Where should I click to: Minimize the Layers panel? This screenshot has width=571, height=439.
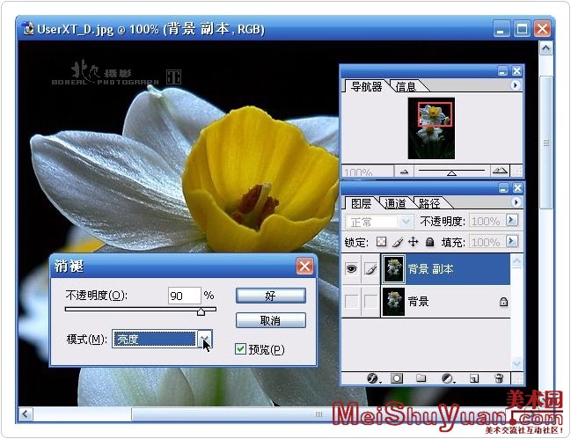[503, 188]
